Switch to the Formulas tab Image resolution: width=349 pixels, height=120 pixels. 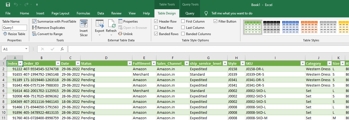coord(83,13)
